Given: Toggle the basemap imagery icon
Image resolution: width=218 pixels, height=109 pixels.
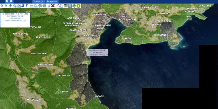Looking at the screenshot, I should pyautogui.click(x=65, y=5).
